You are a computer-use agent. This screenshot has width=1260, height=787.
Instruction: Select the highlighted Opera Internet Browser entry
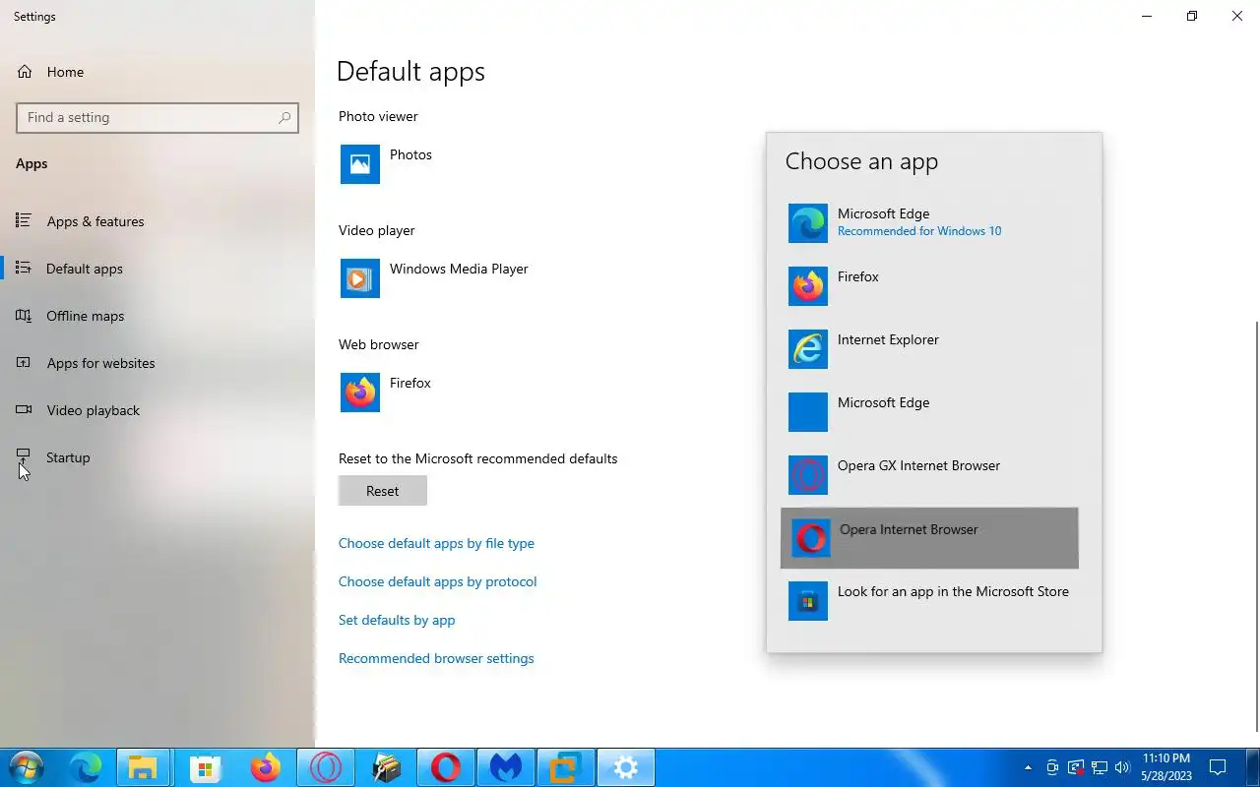(929, 538)
